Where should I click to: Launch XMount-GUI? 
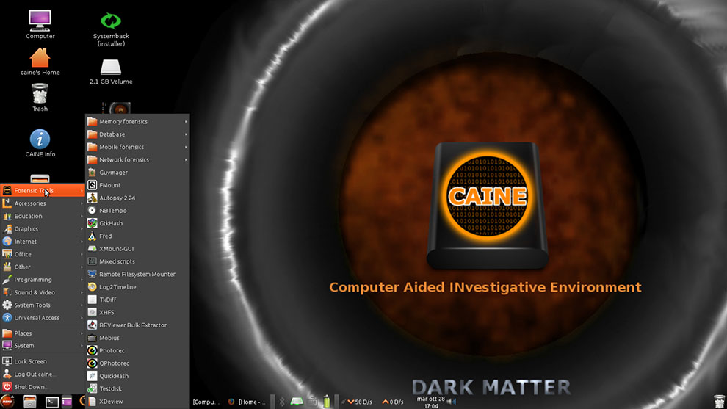(x=137, y=249)
